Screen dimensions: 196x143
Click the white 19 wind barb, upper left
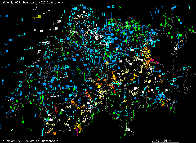point(56,29)
